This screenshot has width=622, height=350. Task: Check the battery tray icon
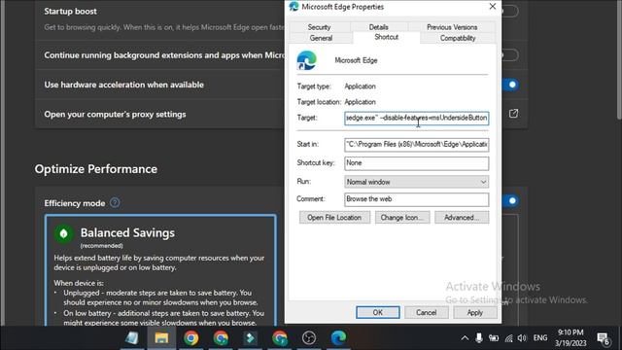(x=494, y=338)
